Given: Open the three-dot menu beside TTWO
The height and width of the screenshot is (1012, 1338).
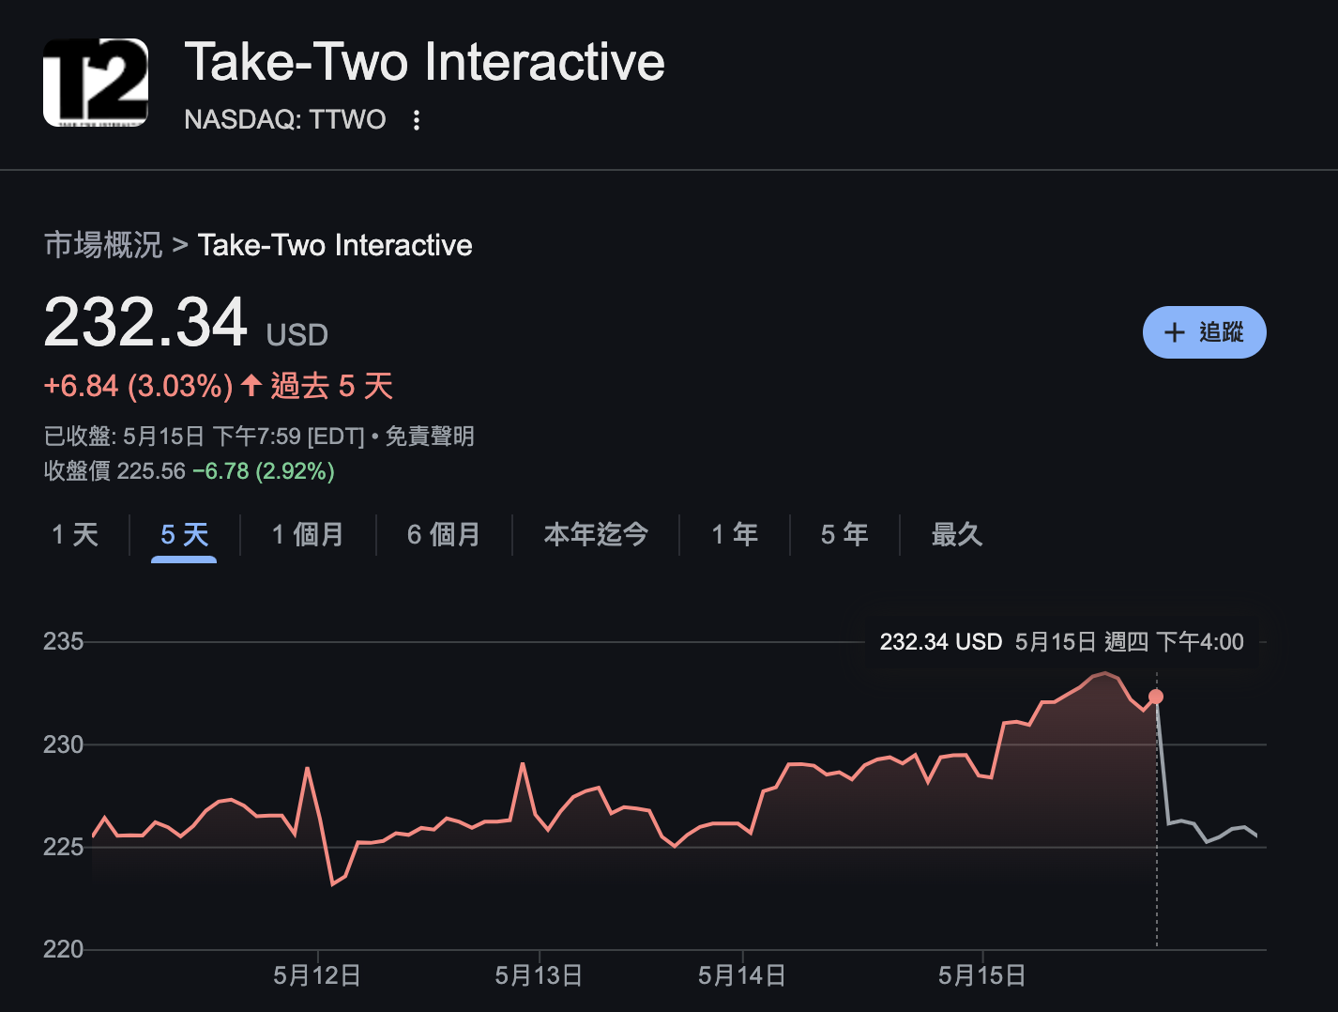Looking at the screenshot, I should [x=417, y=120].
